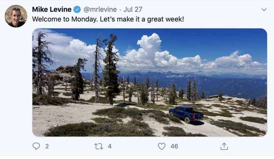Retweet Mike Levine's Monday post
This screenshot has width=274, height=159.
pyautogui.click(x=99, y=146)
